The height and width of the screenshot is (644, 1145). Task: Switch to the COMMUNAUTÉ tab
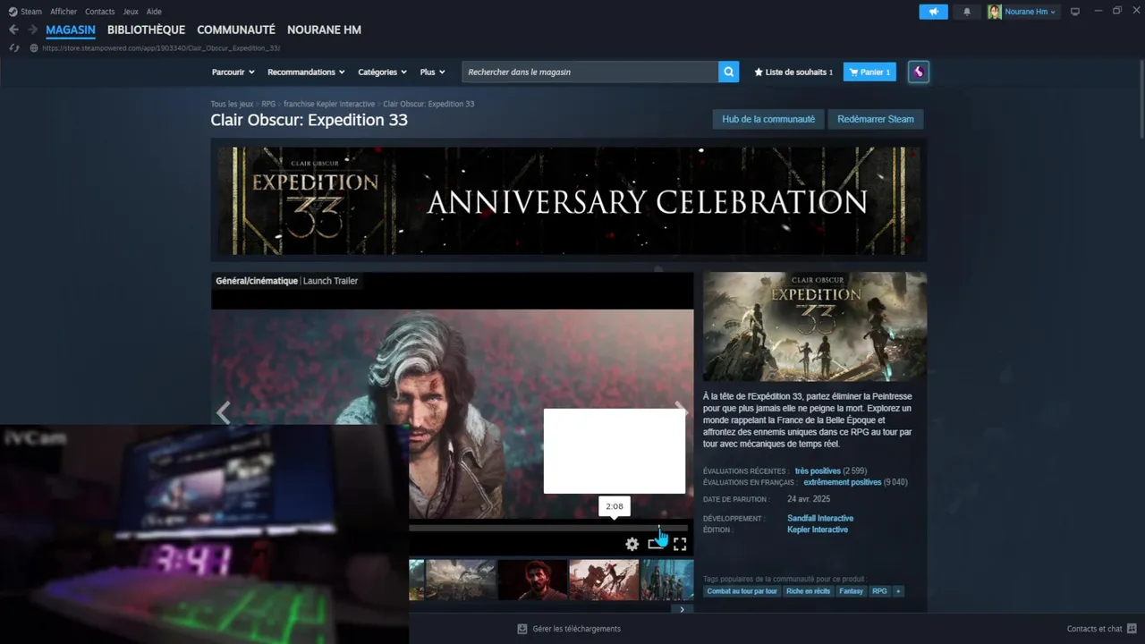(x=236, y=30)
